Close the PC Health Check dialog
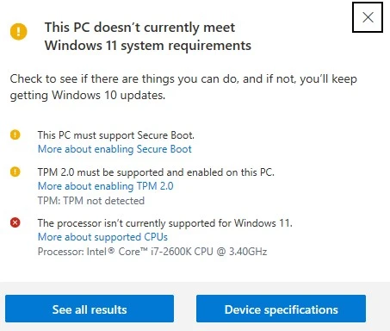The height and width of the screenshot is (331, 390). (x=368, y=17)
